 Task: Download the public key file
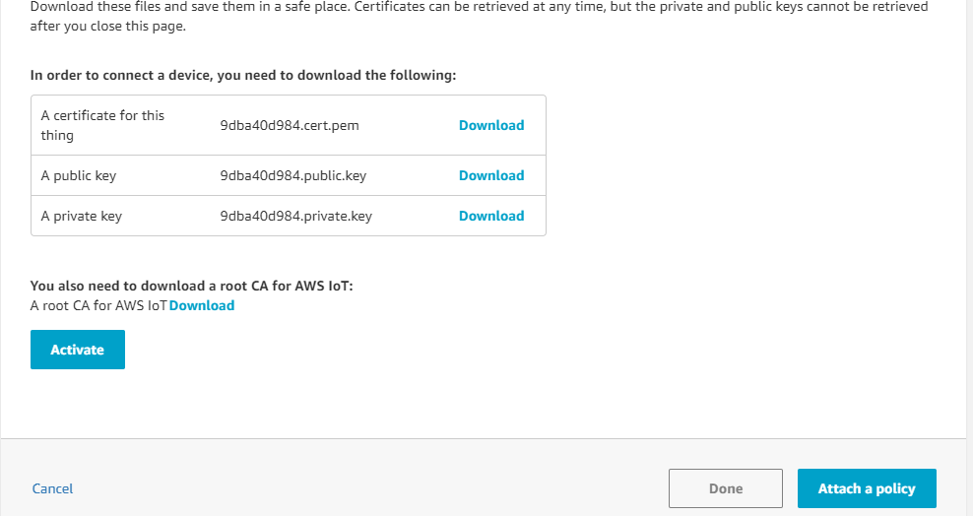490,175
